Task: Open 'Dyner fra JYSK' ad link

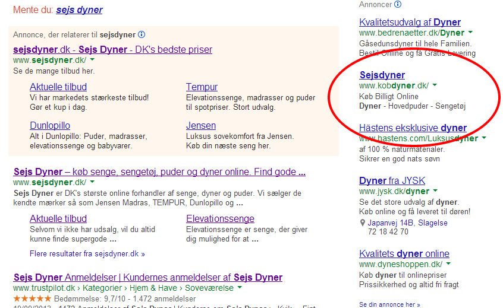Action: click(392, 180)
